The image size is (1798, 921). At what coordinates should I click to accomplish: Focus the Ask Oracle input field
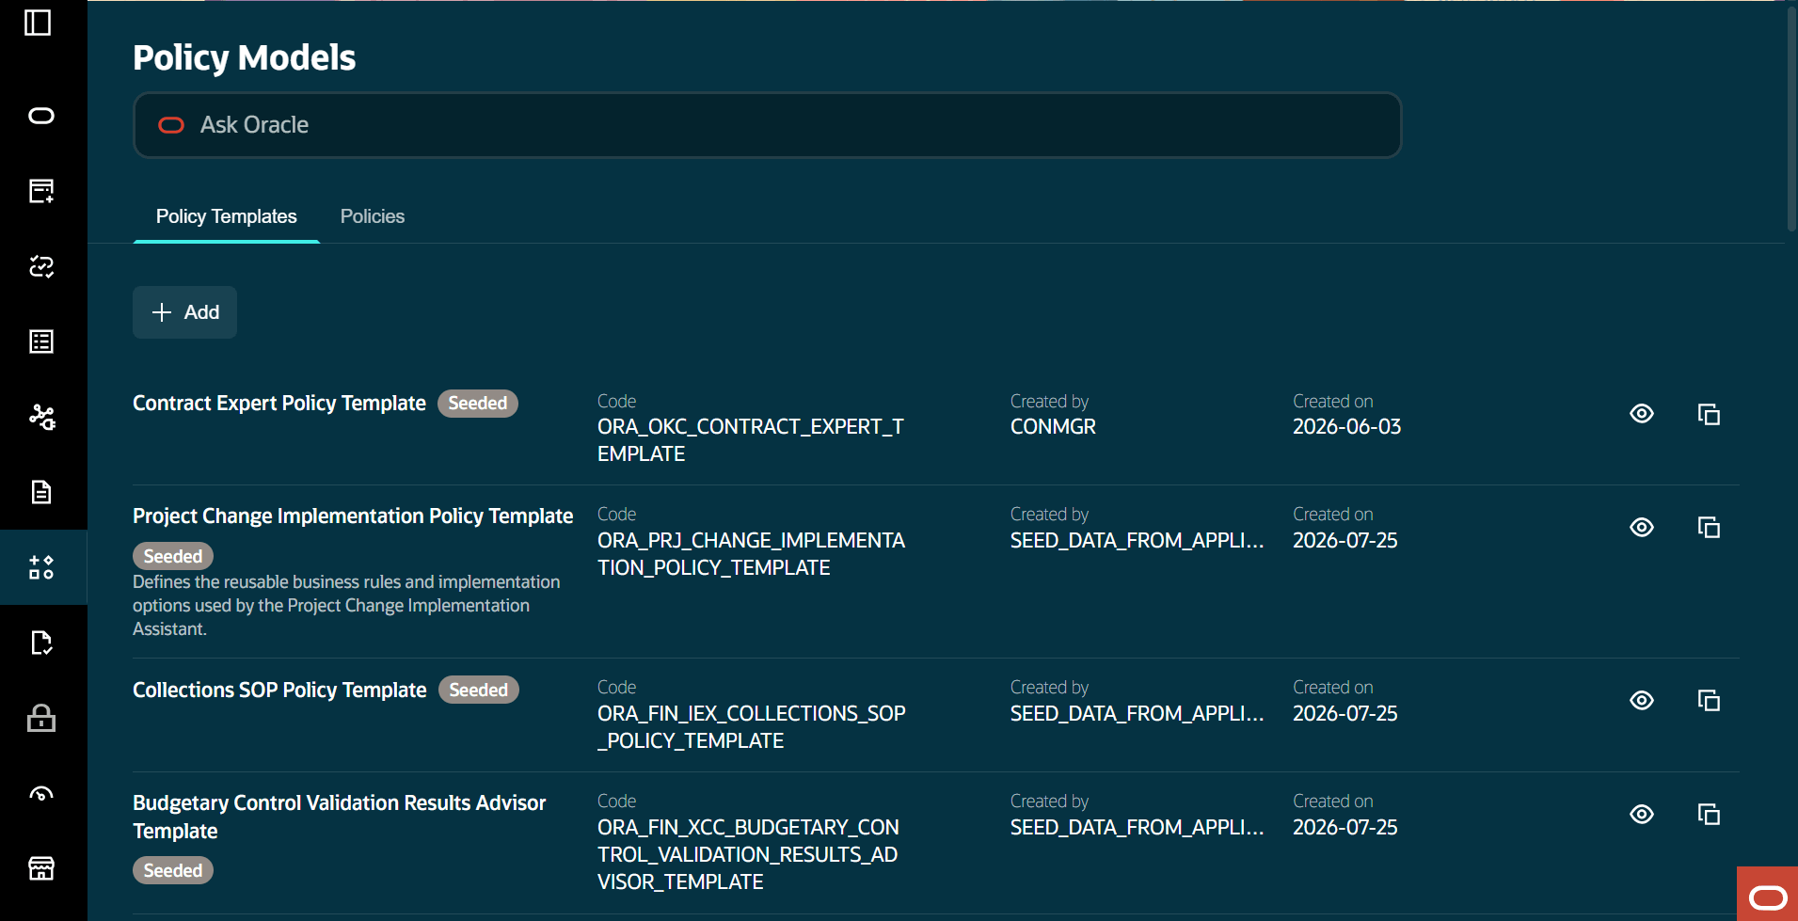click(768, 125)
